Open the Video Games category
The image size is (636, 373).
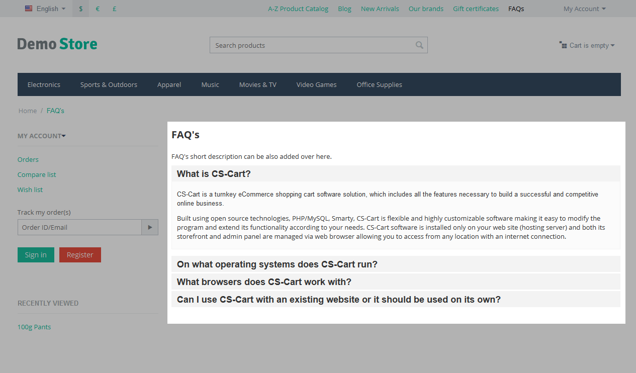pyautogui.click(x=317, y=84)
